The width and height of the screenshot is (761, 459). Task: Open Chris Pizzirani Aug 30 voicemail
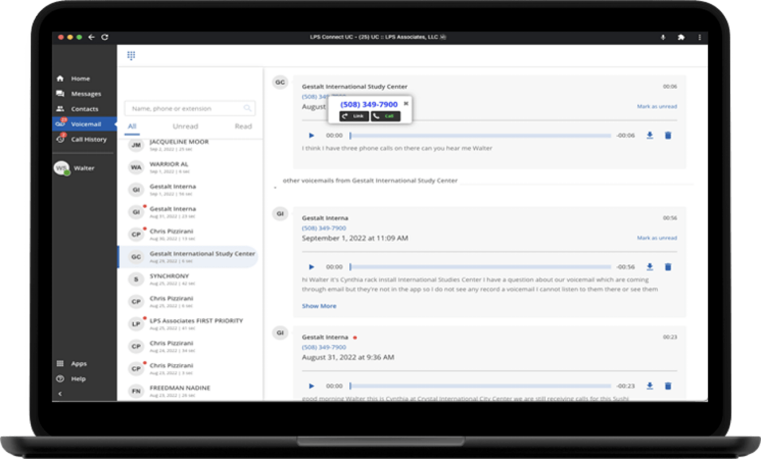[x=190, y=234]
